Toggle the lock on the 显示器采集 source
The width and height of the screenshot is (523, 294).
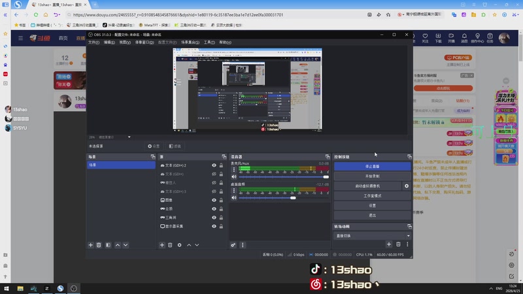tap(221, 226)
